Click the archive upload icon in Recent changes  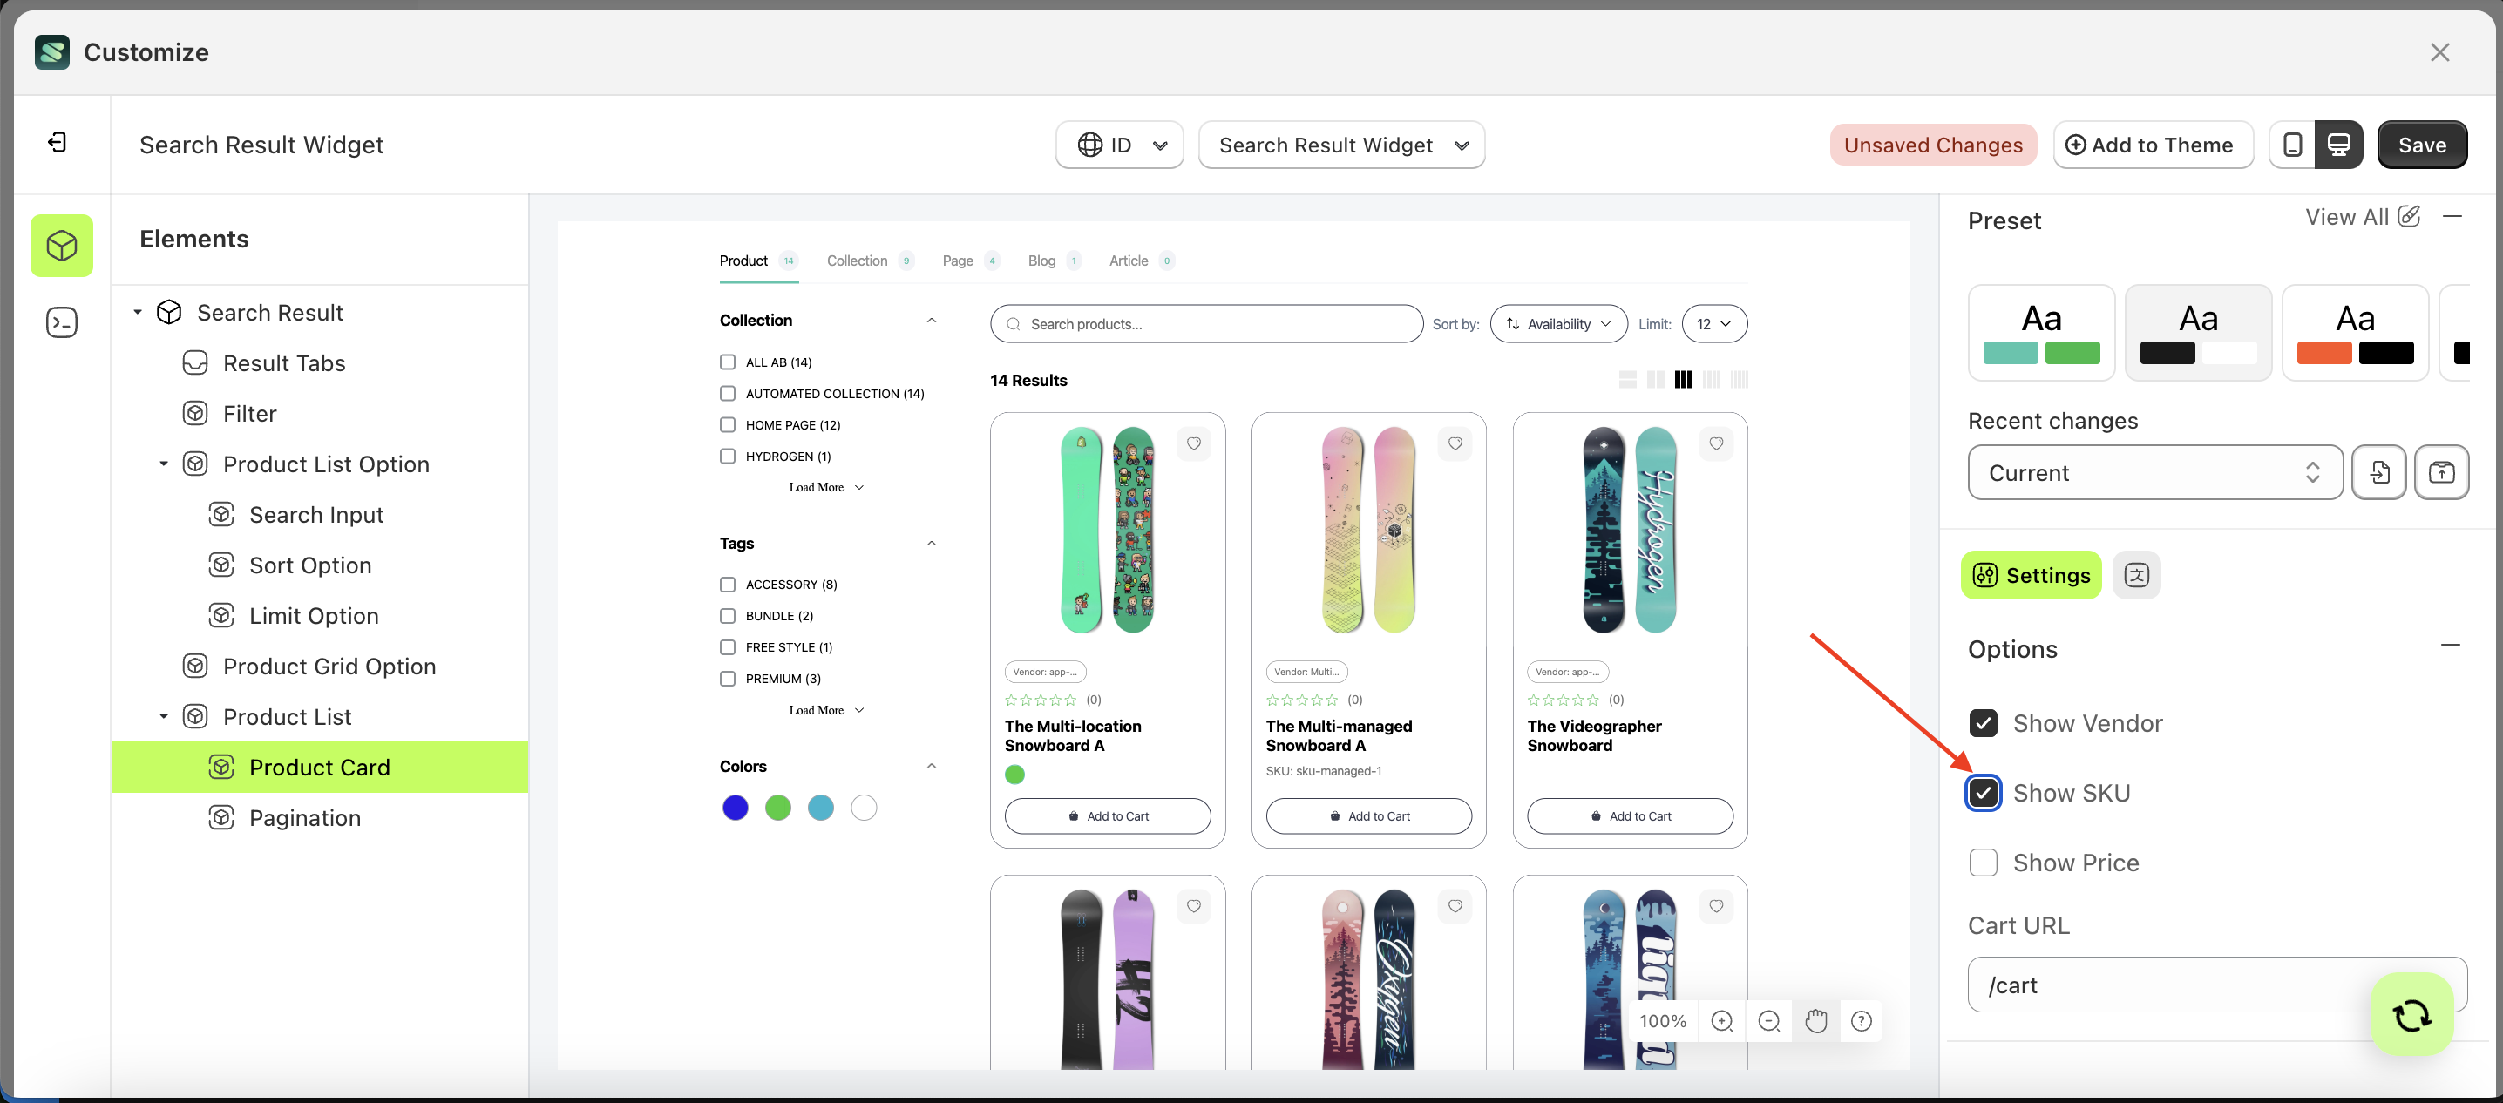pos(2443,472)
